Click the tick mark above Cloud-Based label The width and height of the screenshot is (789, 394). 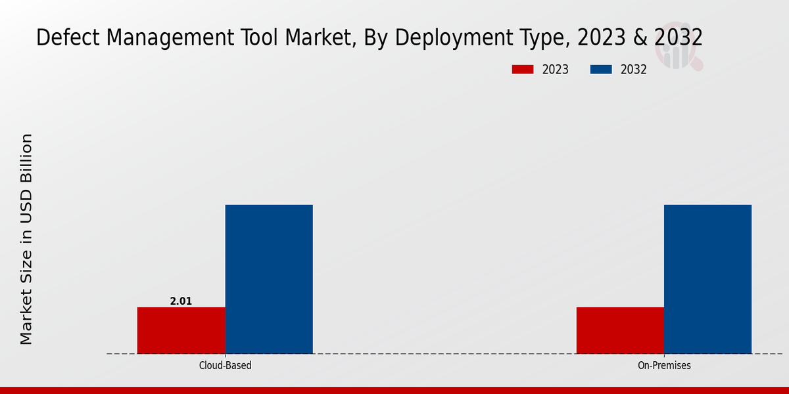pos(225,356)
